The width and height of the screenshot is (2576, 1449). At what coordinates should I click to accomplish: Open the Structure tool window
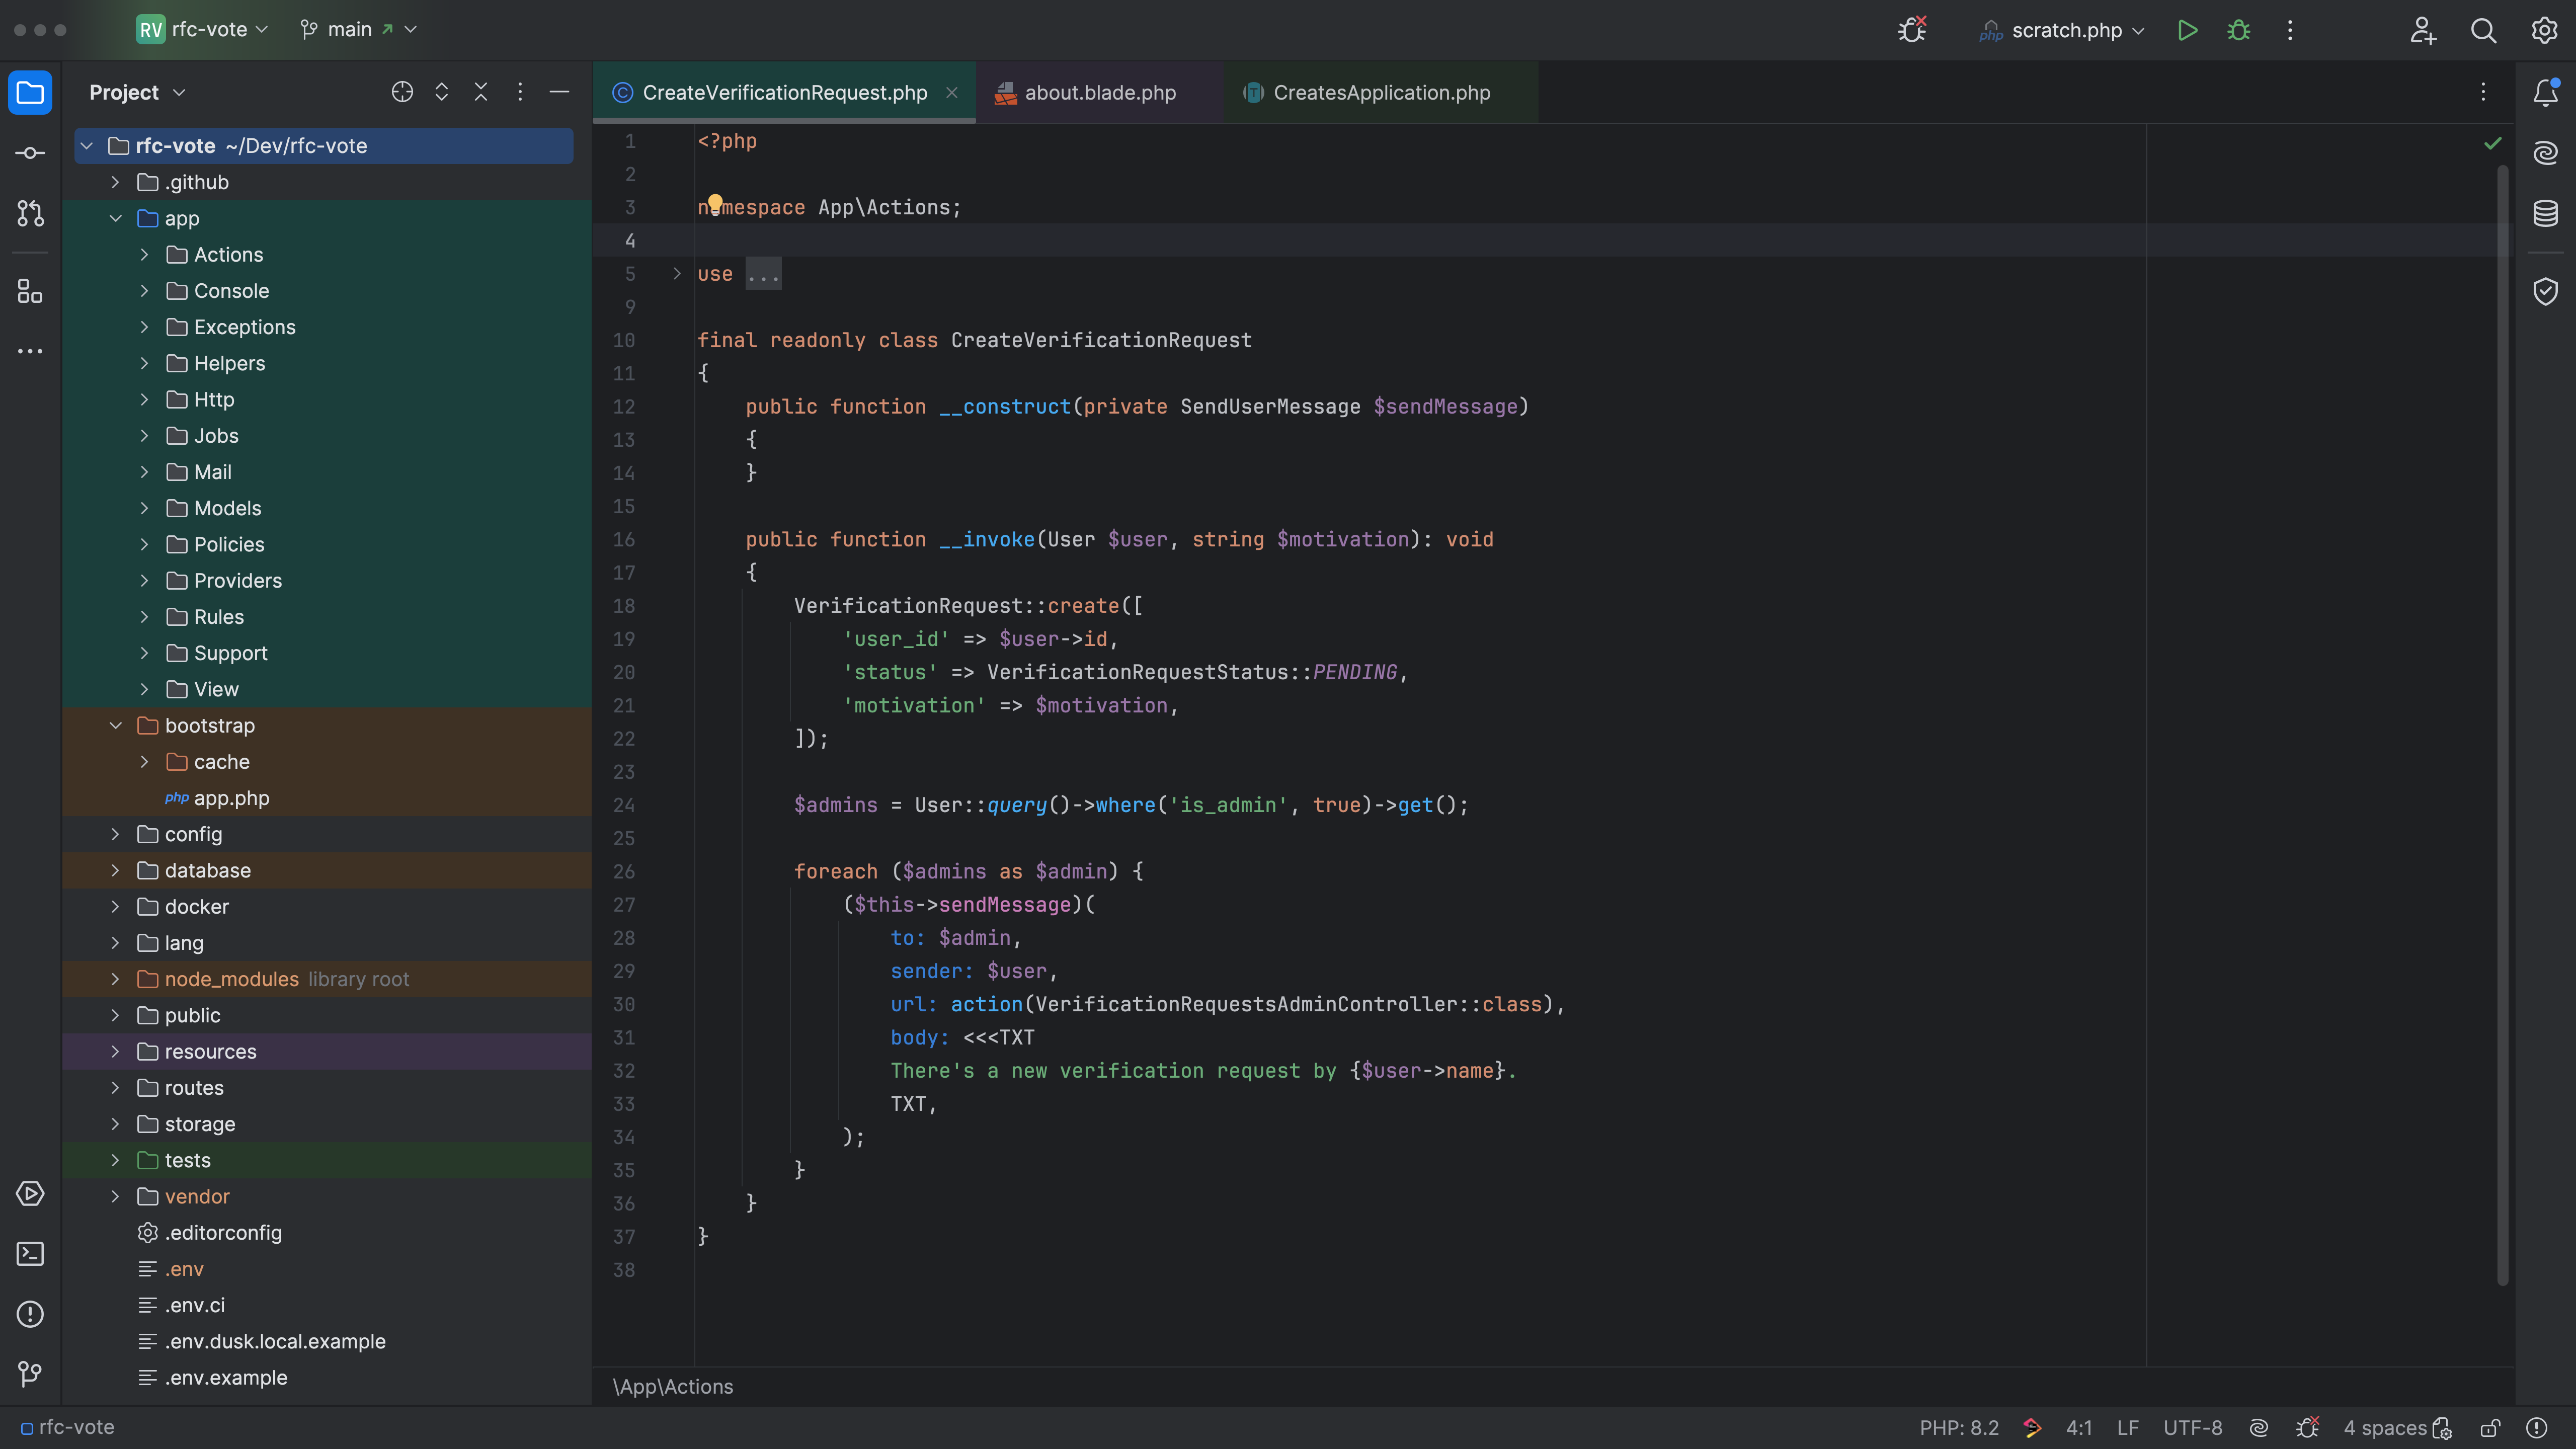tap(30, 291)
